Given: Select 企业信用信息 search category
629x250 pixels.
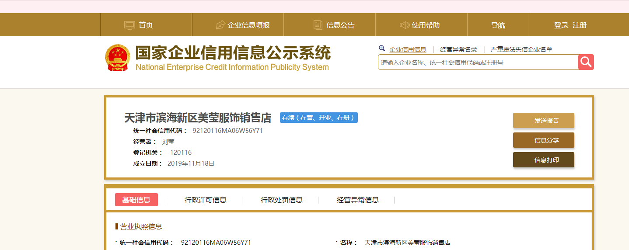Looking at the screenshot, I should pyautogui.click(x=408, y=49).
